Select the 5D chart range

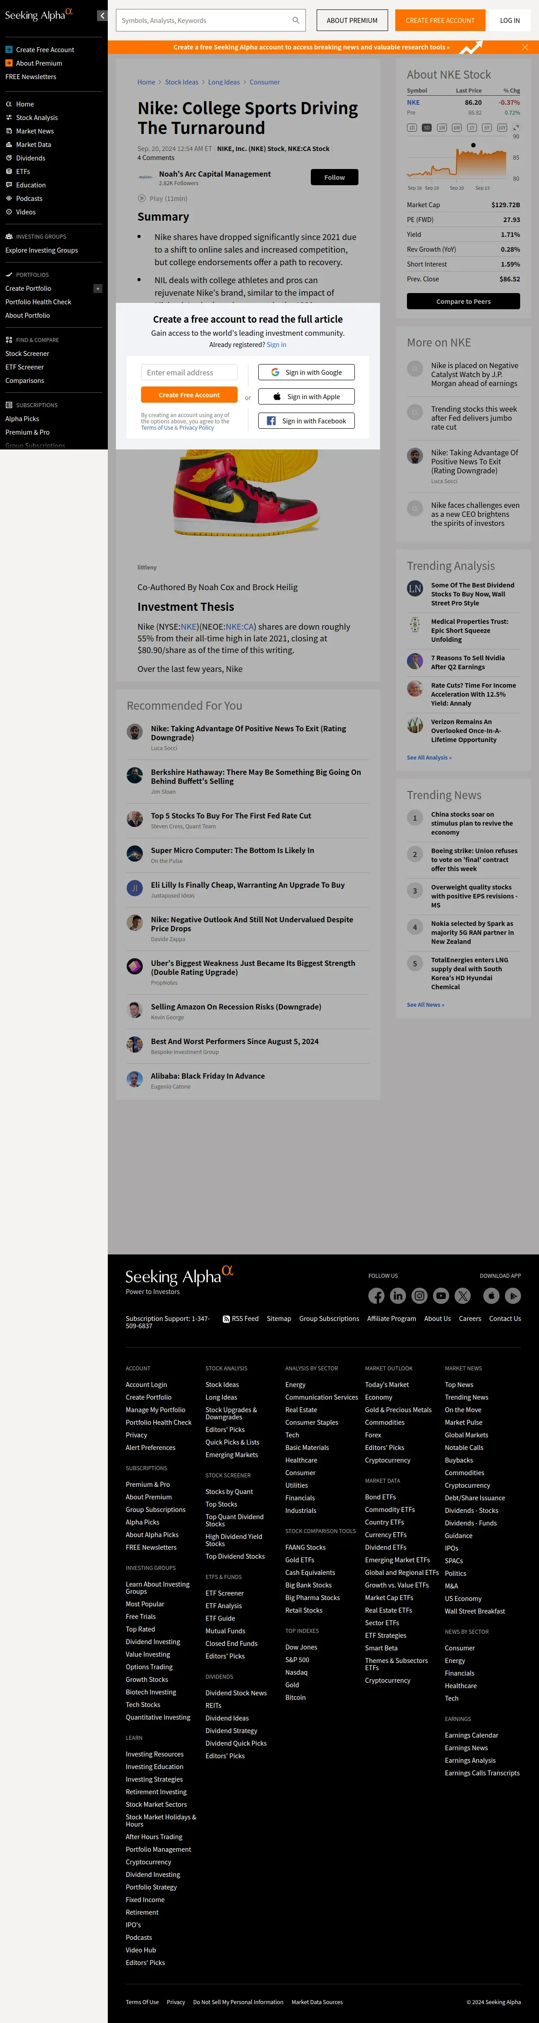click(427, 127)
